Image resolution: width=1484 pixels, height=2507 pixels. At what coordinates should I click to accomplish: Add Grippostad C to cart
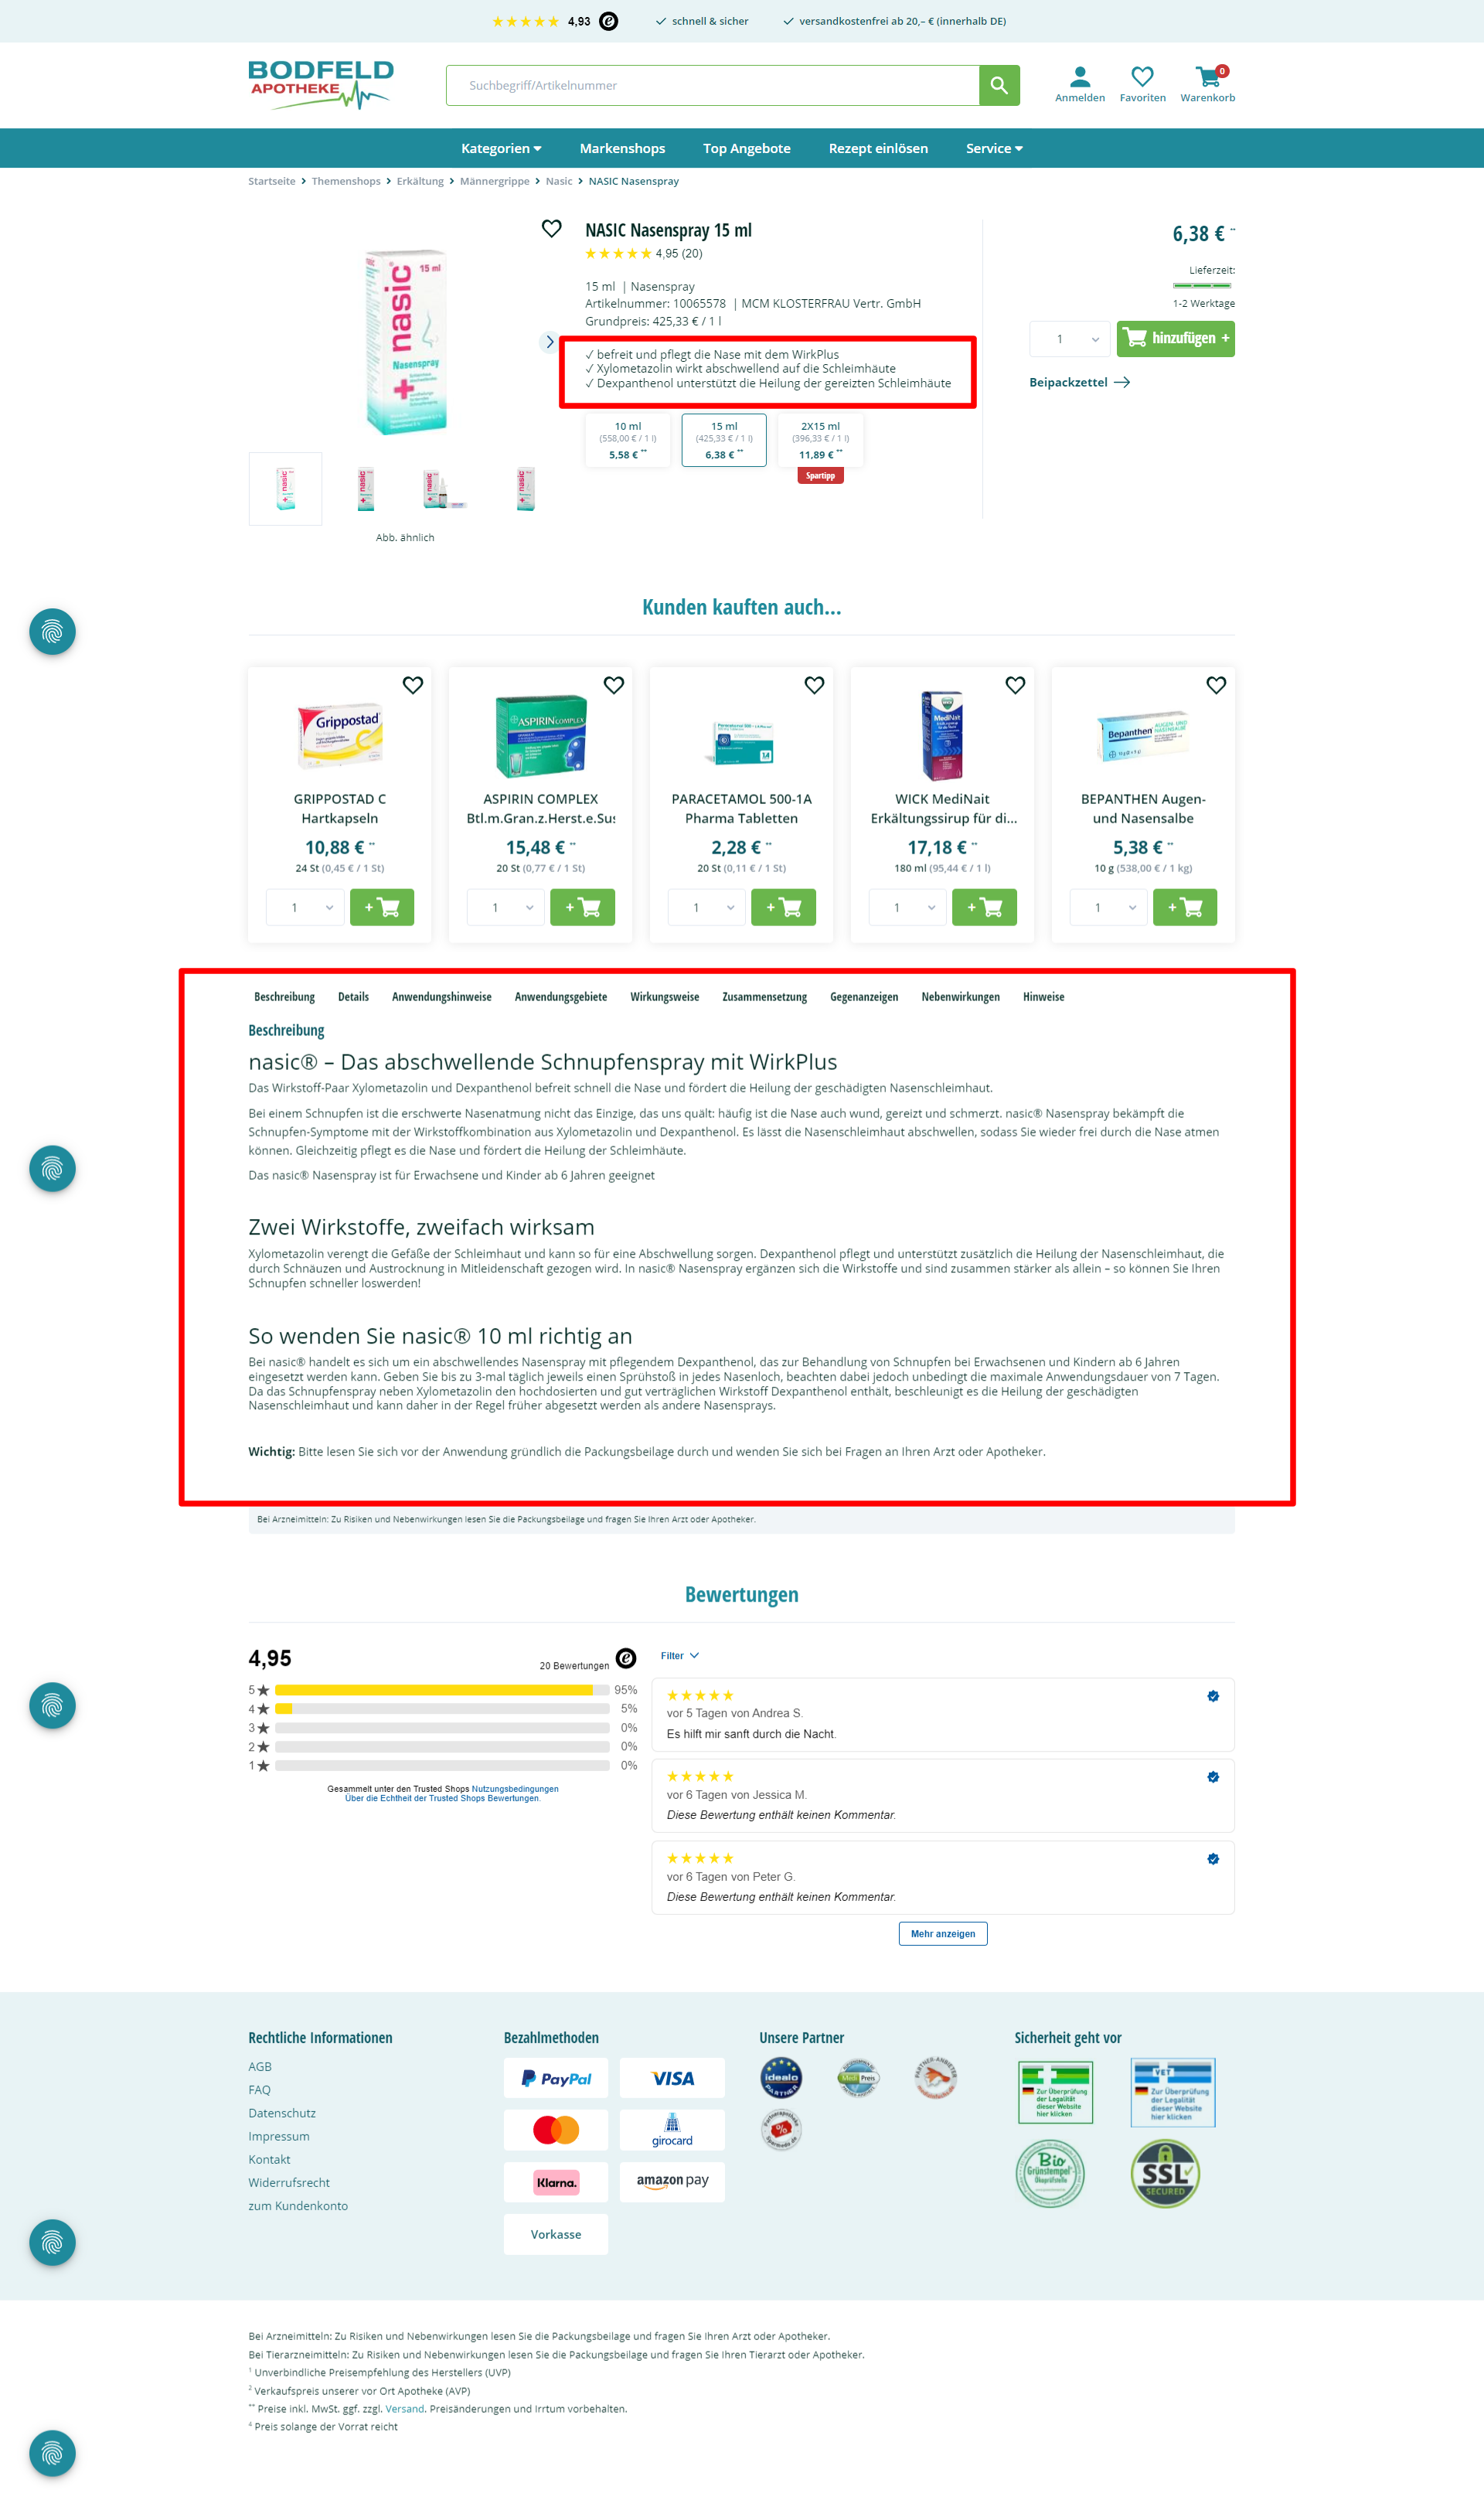pyautogui.click(x=381, y=907)
